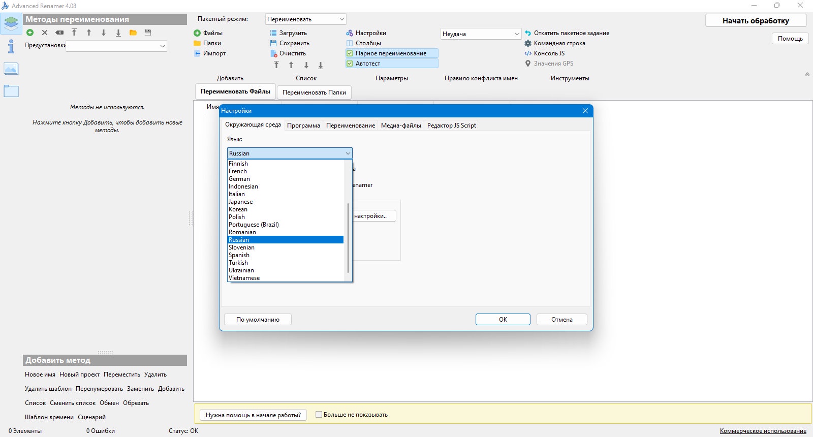Open the folder sidebar icon
Screen dimensions: 813x437
pos(11,91)
